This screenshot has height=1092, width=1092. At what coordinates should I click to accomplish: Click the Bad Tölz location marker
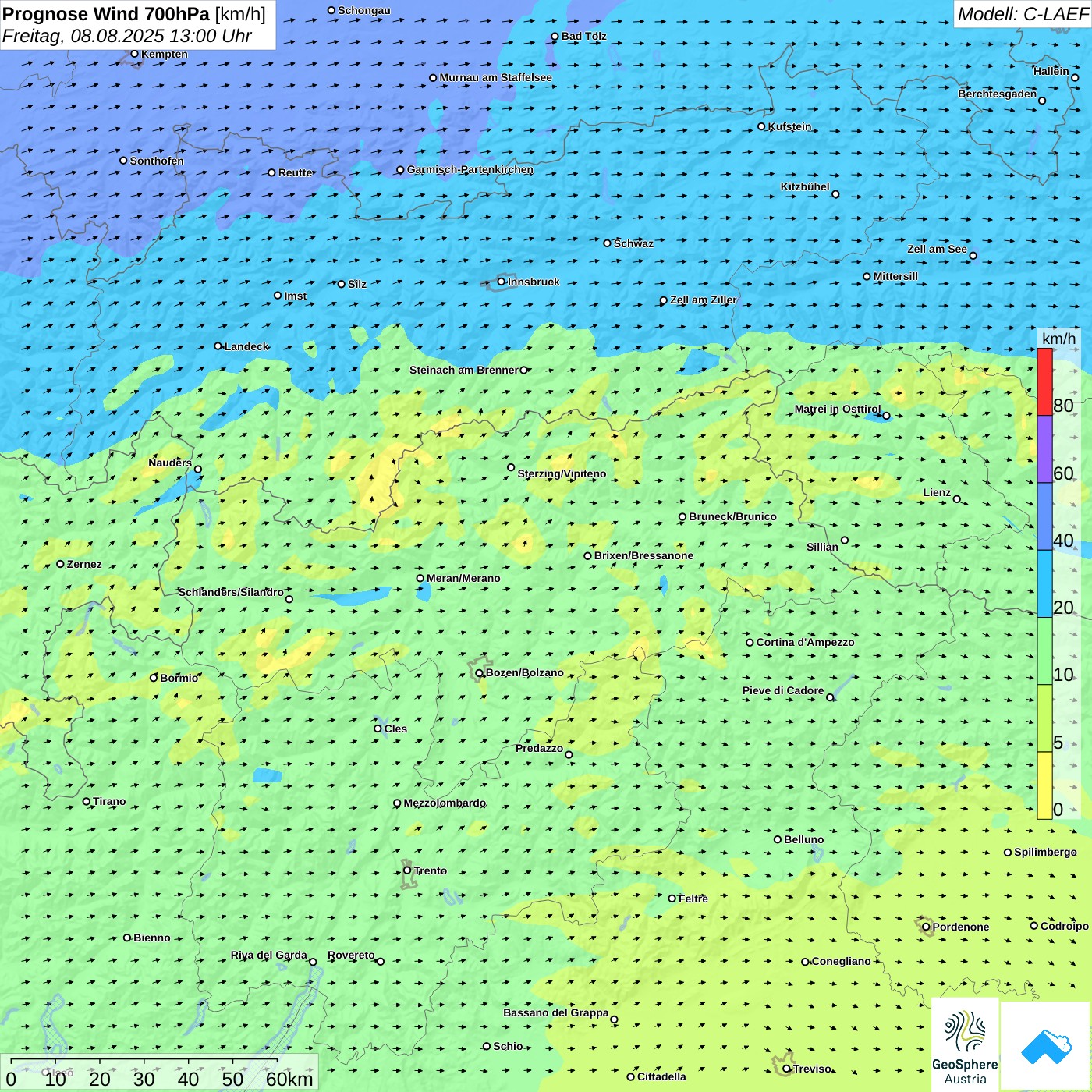pos(555,37)
